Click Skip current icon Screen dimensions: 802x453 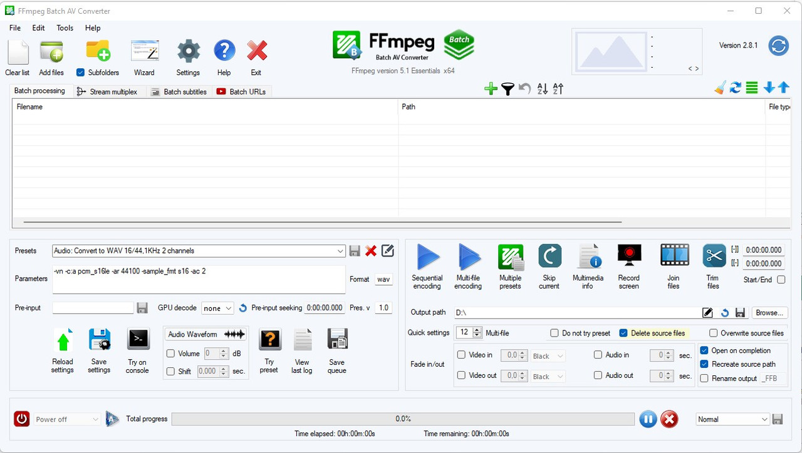[549, 256]
